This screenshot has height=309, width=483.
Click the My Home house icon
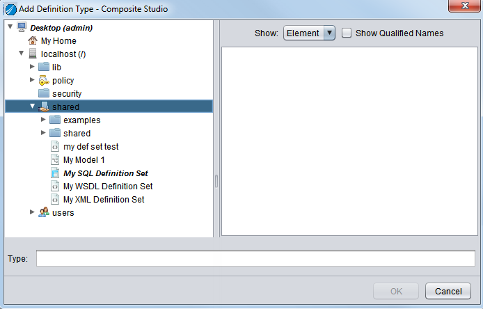[x=33, y=41]
